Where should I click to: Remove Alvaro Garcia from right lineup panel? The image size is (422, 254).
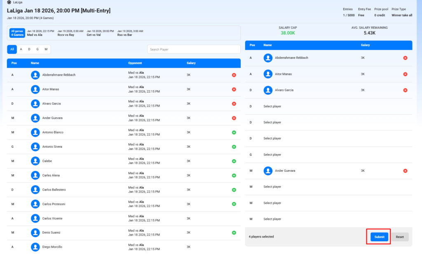click(x=405, y=90)
